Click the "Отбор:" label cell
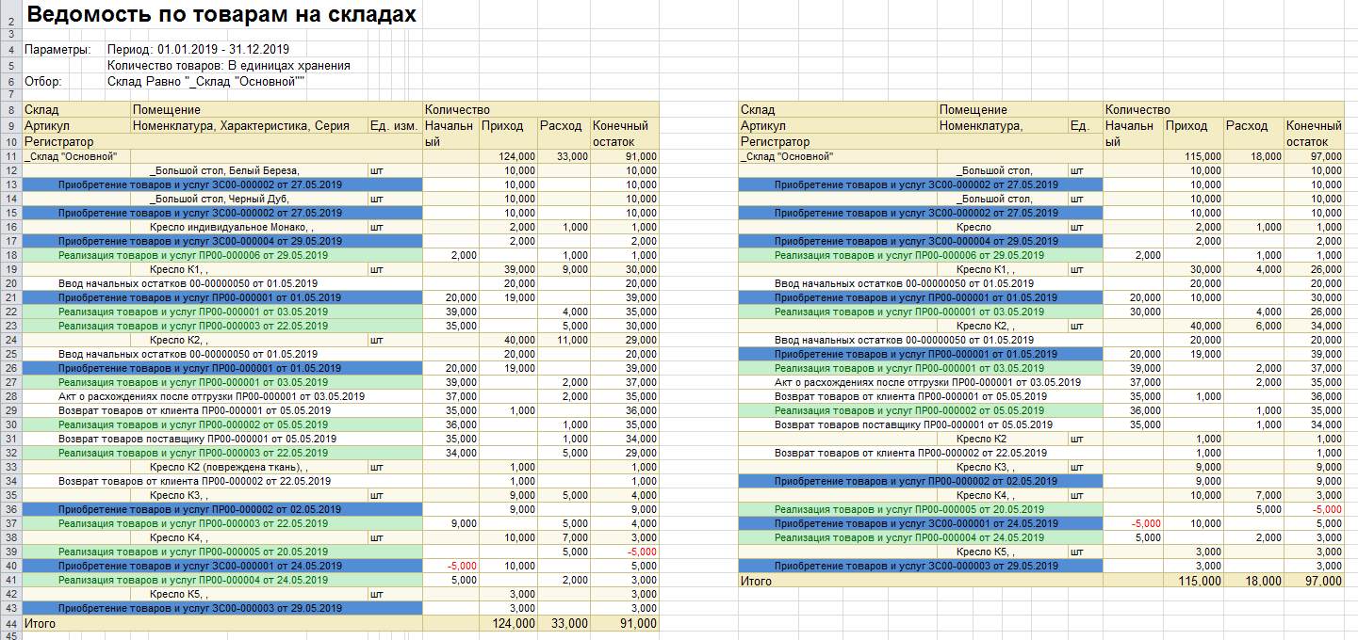The width and height of the screenshot is (1358, 640). point(44,82)
